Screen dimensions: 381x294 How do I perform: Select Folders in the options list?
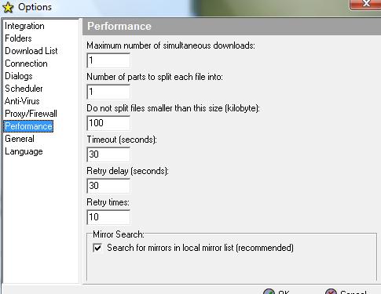click(x=18, y=38)
